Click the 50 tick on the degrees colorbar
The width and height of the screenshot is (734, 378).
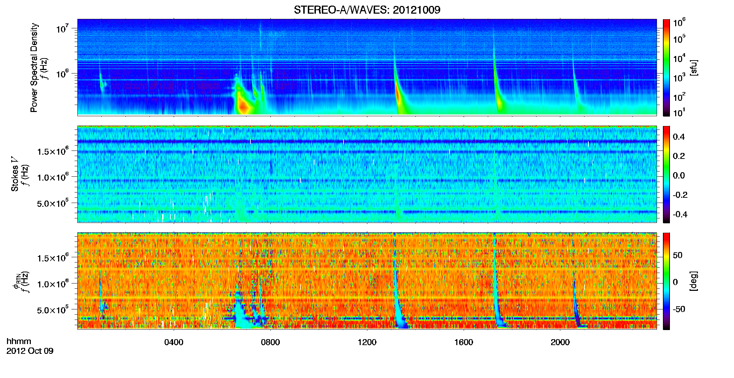pyautogui.click(x=678, y=255)
